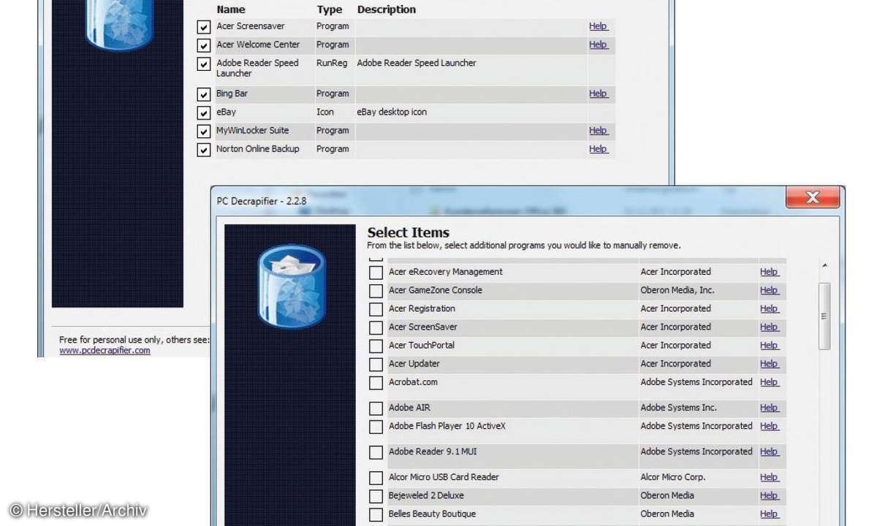Image resolution: width=877 pixels, height=526 pixels.
Task: Open Help link for MyWinLocker Suite
Action: [x=599, y=130]
